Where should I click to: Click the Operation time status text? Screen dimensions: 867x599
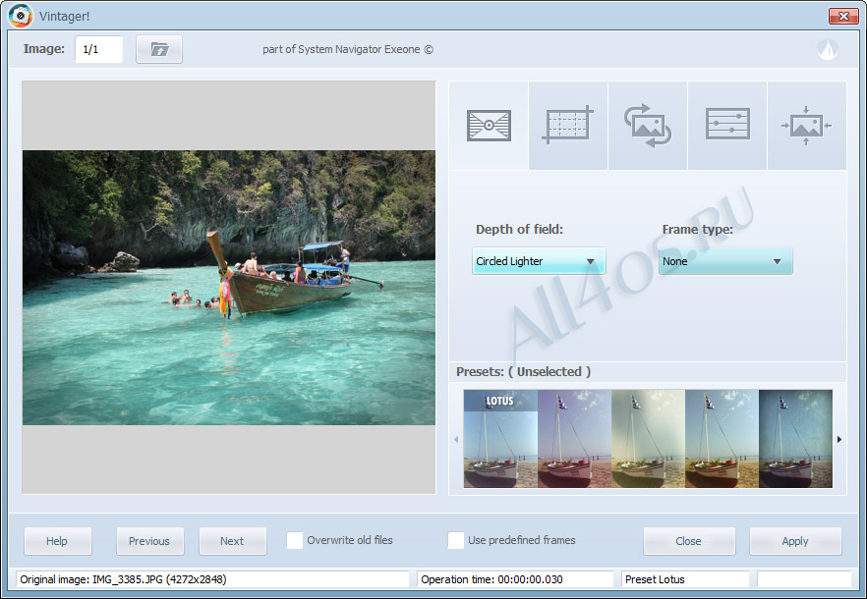(491, 579)
